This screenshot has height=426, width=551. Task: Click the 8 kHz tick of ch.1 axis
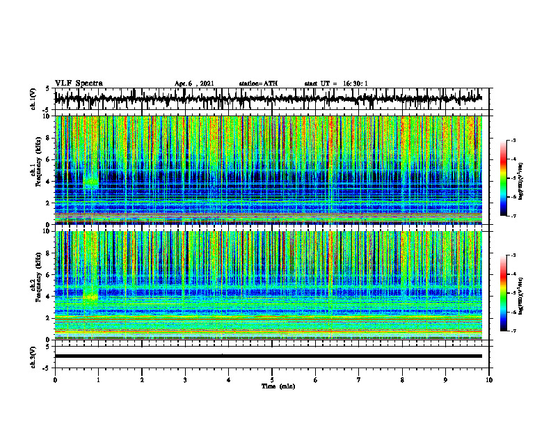[x=49, y=138]
